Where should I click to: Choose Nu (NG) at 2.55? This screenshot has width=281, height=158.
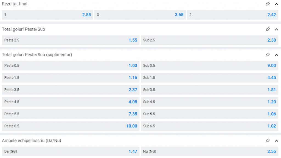click(210, 151)
